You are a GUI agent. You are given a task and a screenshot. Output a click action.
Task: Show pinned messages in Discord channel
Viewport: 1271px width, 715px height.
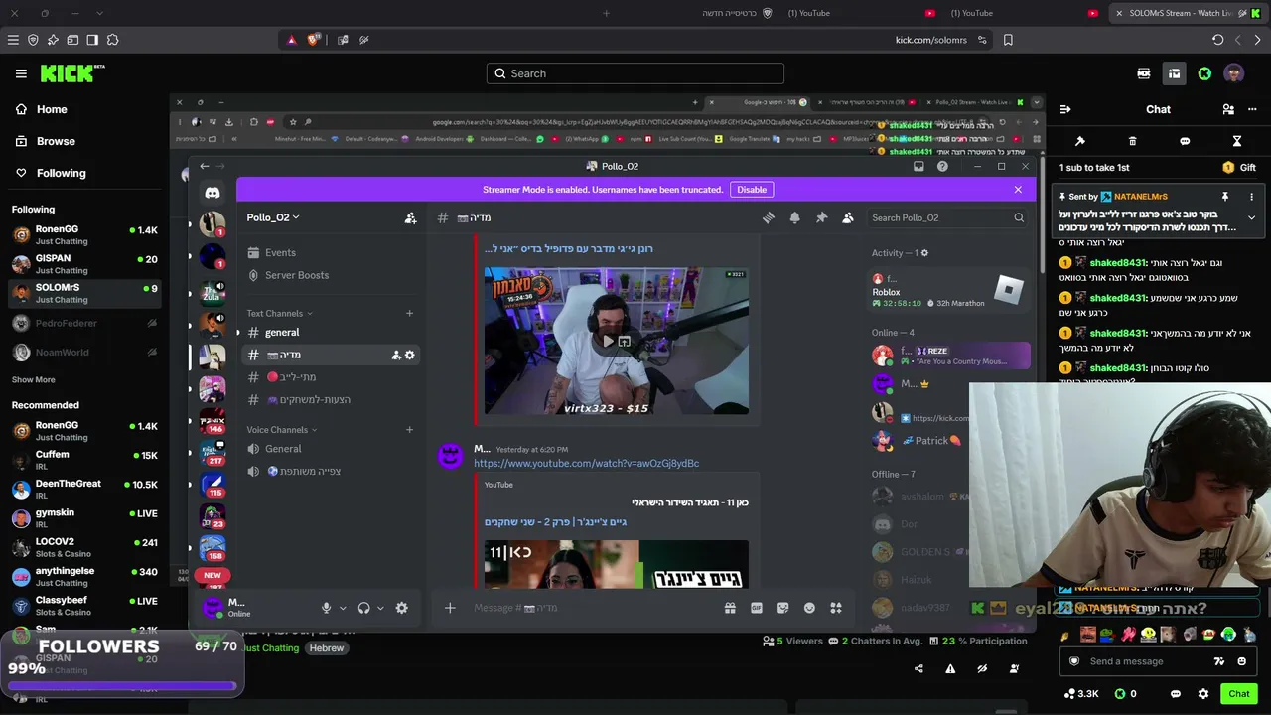pos(821,217)
